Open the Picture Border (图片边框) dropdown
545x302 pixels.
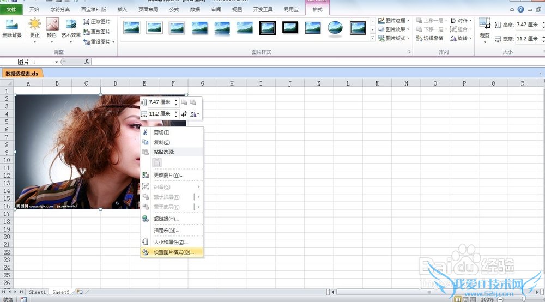click(x=394, y=21)
